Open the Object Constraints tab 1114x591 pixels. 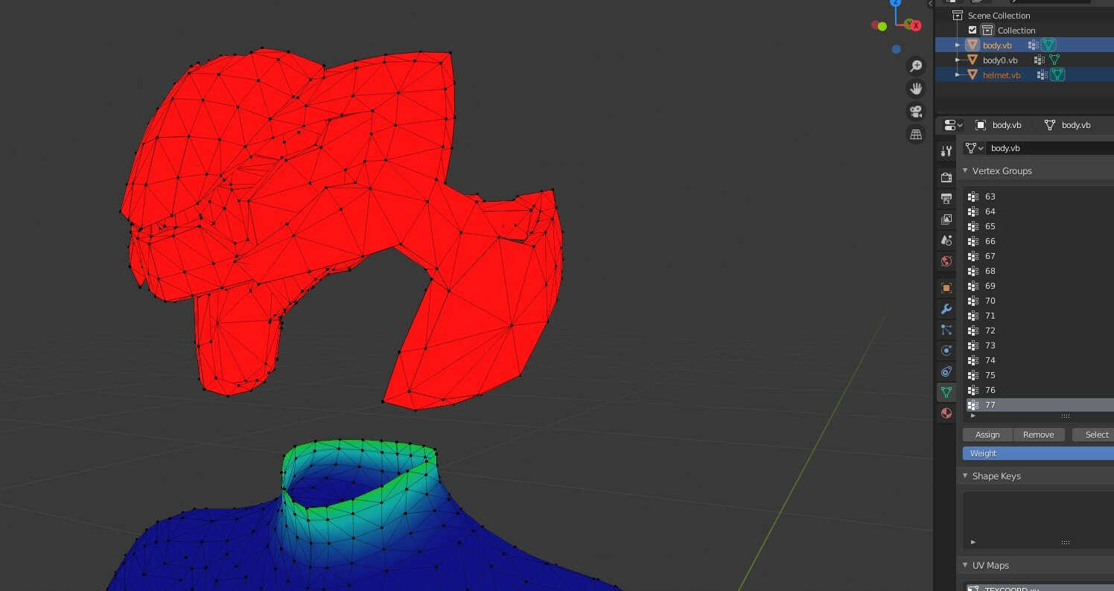click(946, 371)
